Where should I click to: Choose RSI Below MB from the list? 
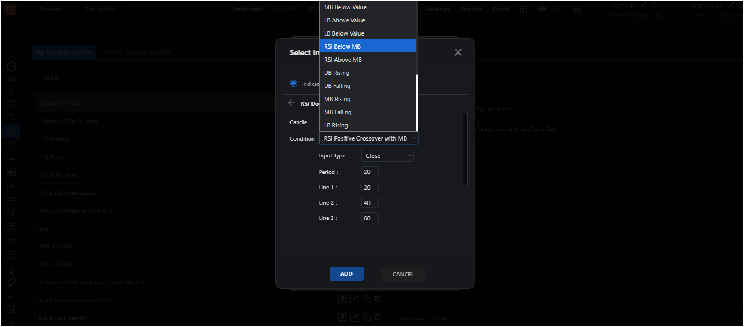tap(368, 46)
